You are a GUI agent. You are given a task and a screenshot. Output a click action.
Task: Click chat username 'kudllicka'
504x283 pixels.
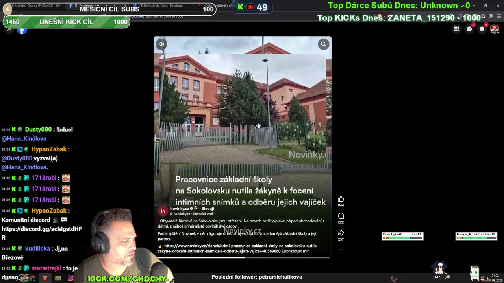pyautogui.click(x=38, y=249)
